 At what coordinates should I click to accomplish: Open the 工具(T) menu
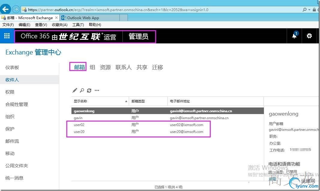78,25
